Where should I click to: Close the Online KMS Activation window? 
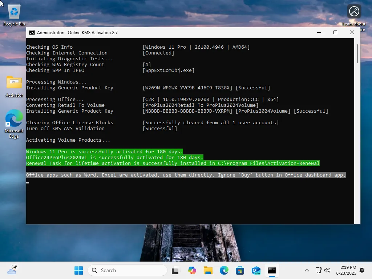coord(352,32)
